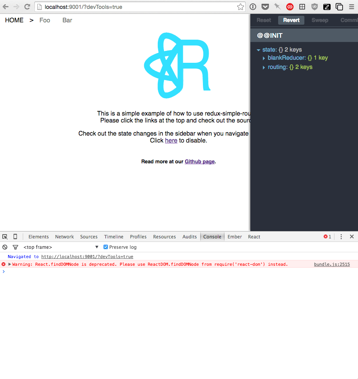This screenshot has height=379, width=358.
Task: Select the Profiles tab
Action: pyautogui.click(x=138, y=236)
